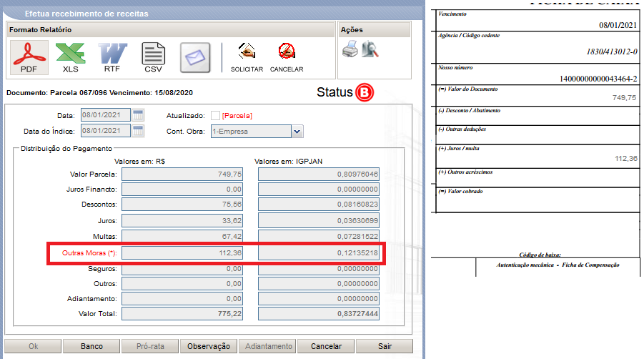Click the Pró-rata button

150,346
